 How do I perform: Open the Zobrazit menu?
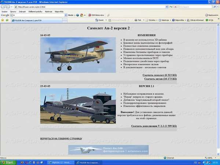click(22, 12)
